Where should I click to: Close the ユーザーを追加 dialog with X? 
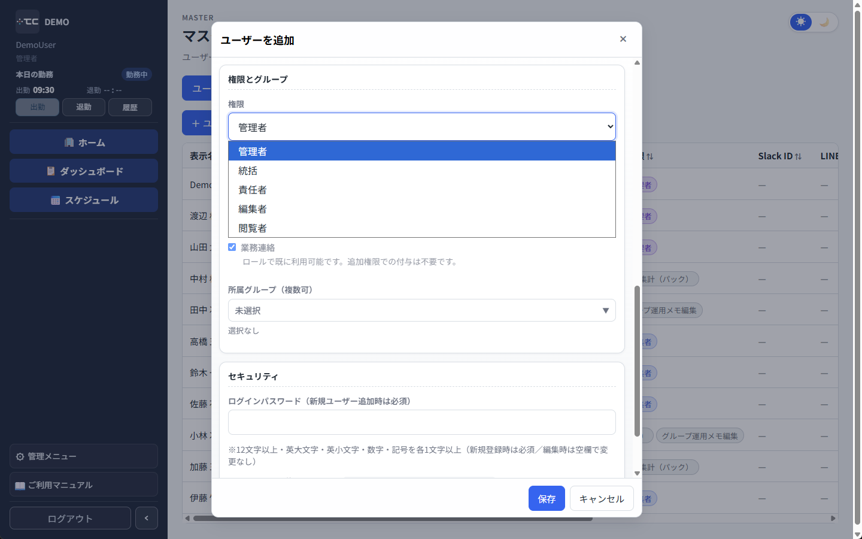[x=623, y=39]
